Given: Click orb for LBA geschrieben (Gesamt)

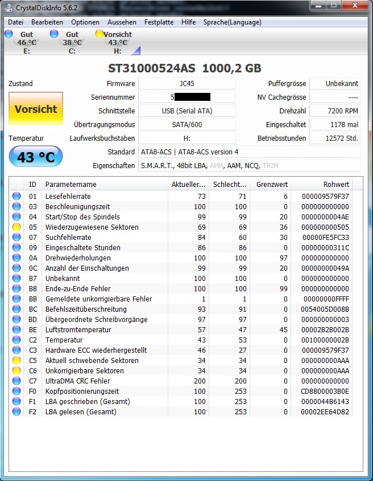Looking at the screenshot, I should pos(16,402).
